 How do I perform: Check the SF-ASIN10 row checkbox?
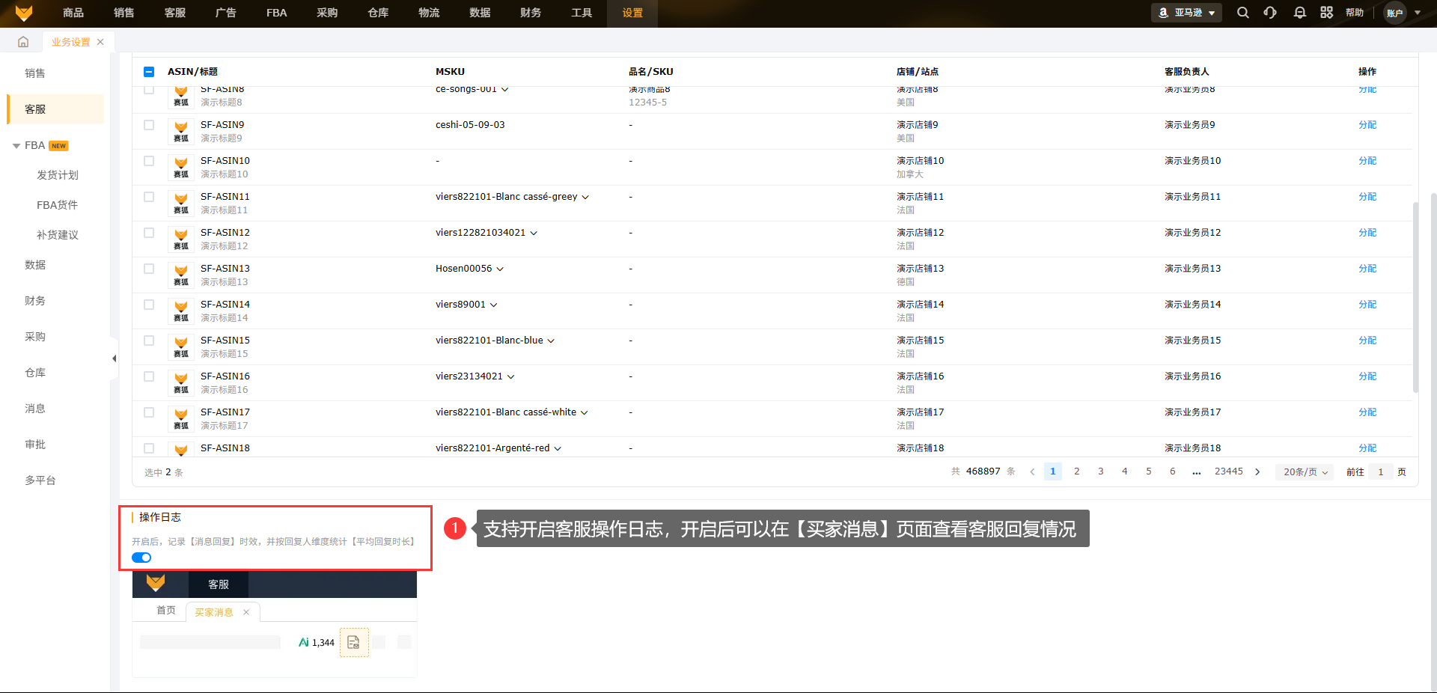(x=149, y=161)
